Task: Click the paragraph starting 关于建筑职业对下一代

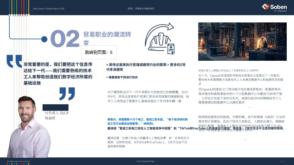Action: 148,97
